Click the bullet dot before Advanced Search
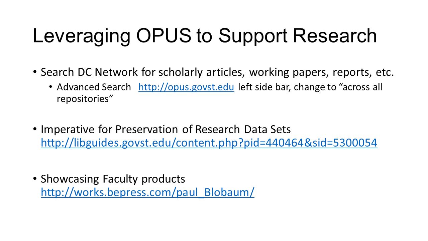428x241 pixels. point(50,88)
